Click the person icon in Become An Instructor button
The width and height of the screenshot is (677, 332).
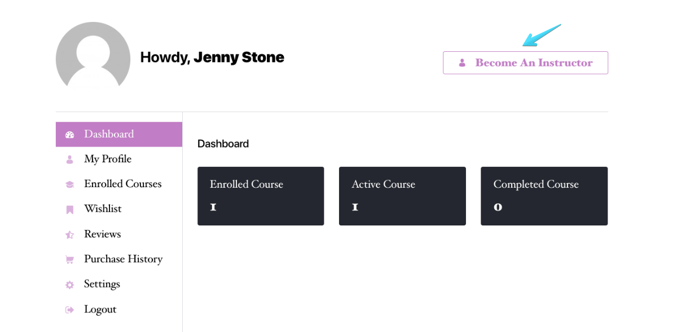[x=462, y=63]
